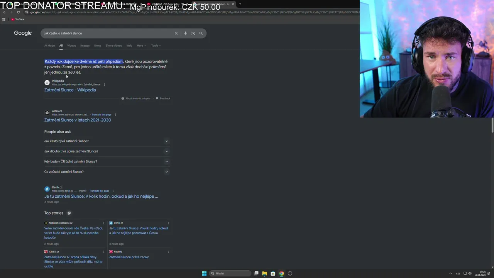Open a new browser tab
This screenshot has width=494, height=278.
pyautogui.click(x=240, y=4)
